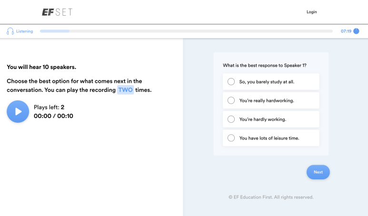Viewport: 368px width, 216px height.
Task: Click the Listening section label
Action: click(x=24, y=31)
